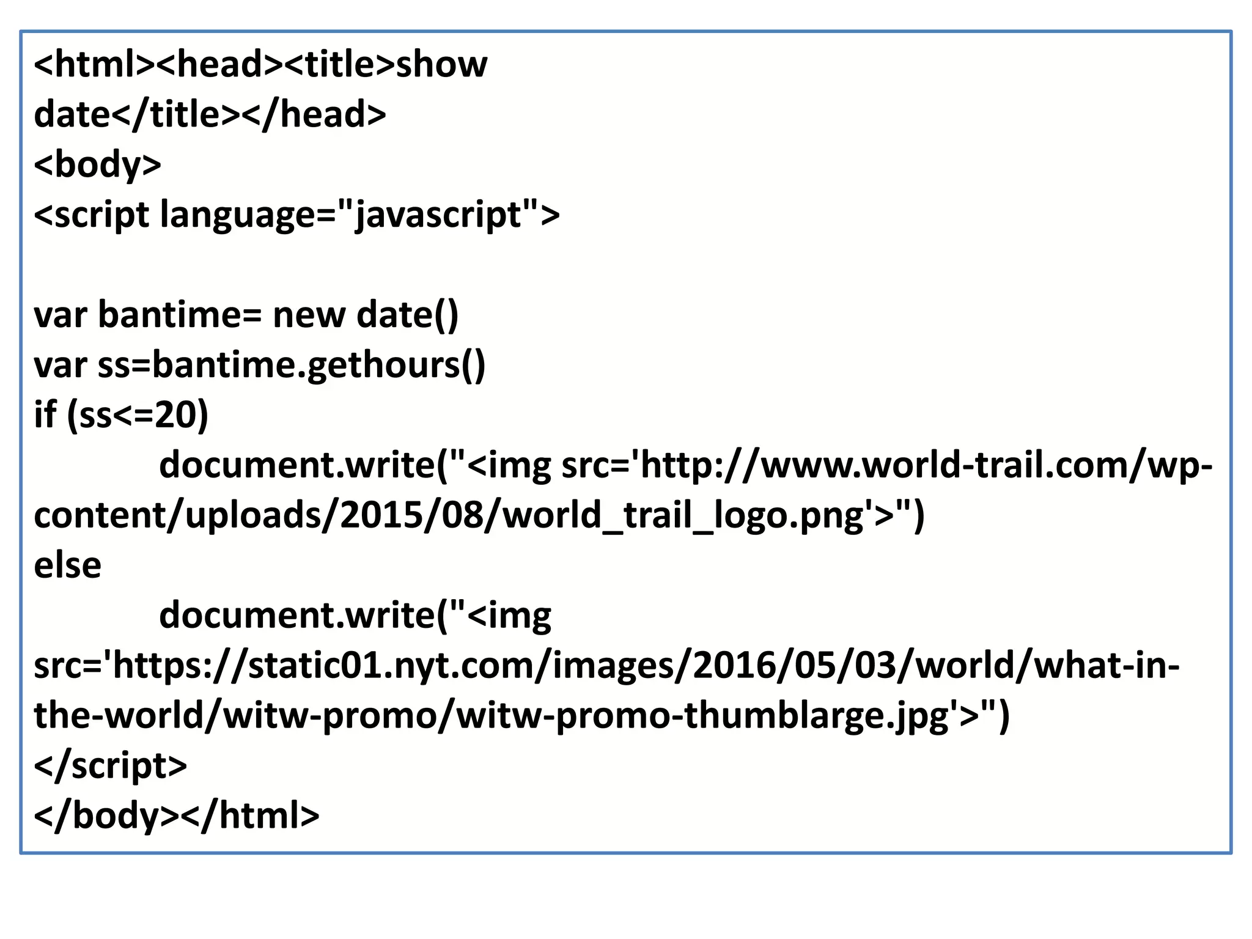Click the closing '</body></html>' line
The width and height of the screenshot is (1252, 939).
coord(177,816)
